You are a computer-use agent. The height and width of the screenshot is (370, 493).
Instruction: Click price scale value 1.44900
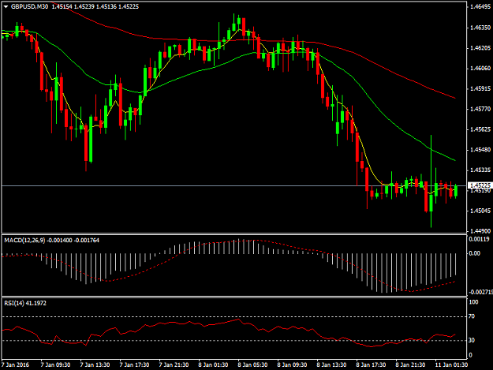pyautogui.click(x=480, y=231)
